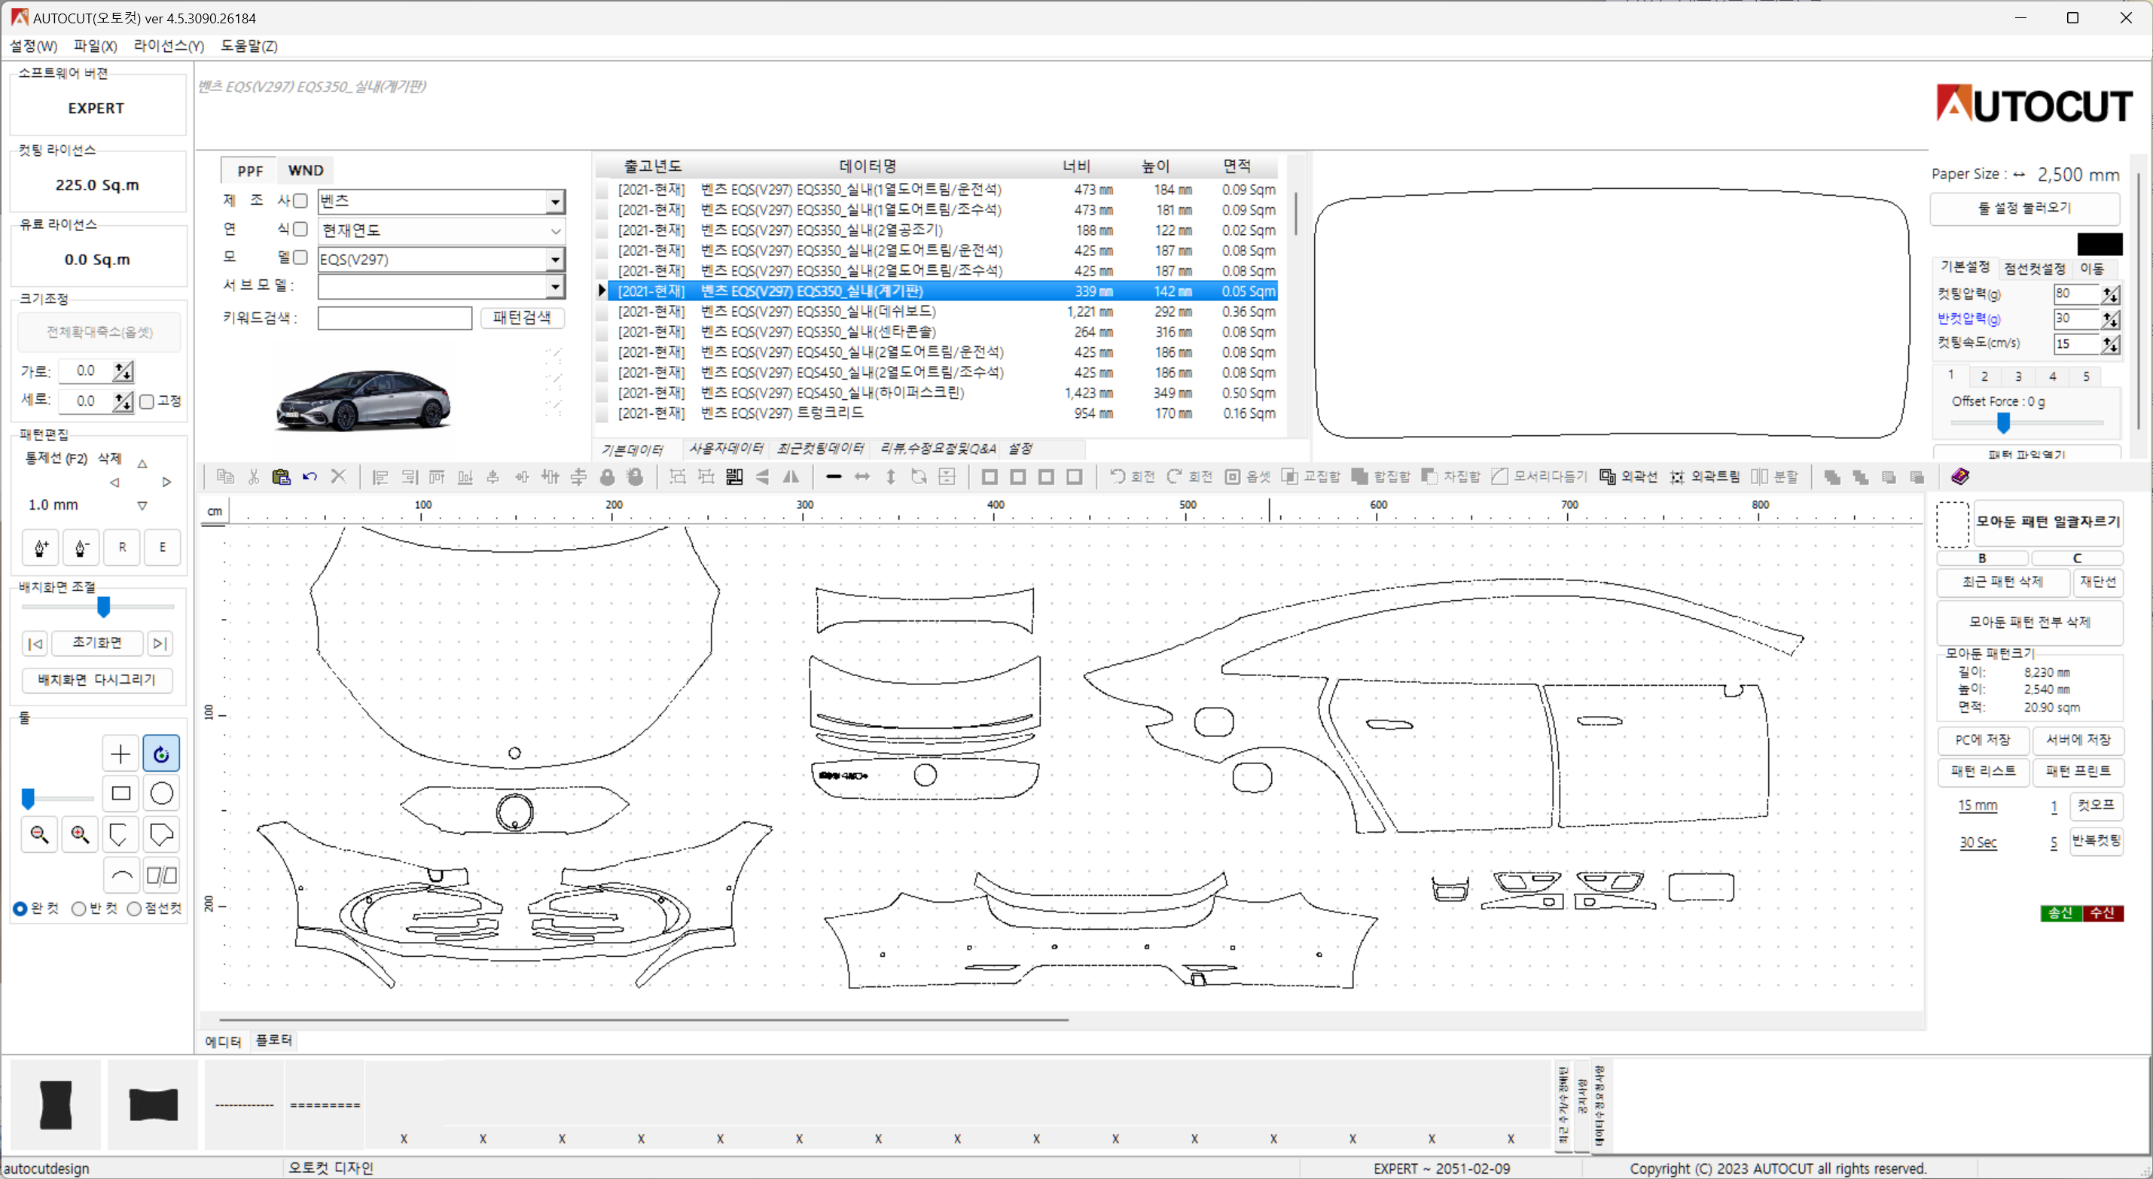Click the lock icon in the toolbar
This screenshot has width=2153, height=1179.
[x=608, y=477]
